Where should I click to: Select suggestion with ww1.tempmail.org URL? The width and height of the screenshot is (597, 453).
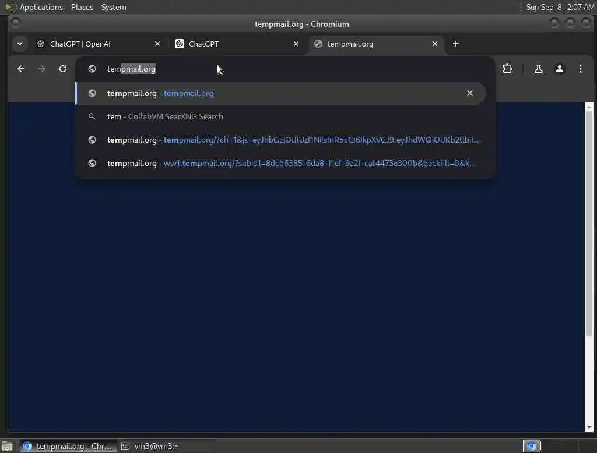pos(280,163)
